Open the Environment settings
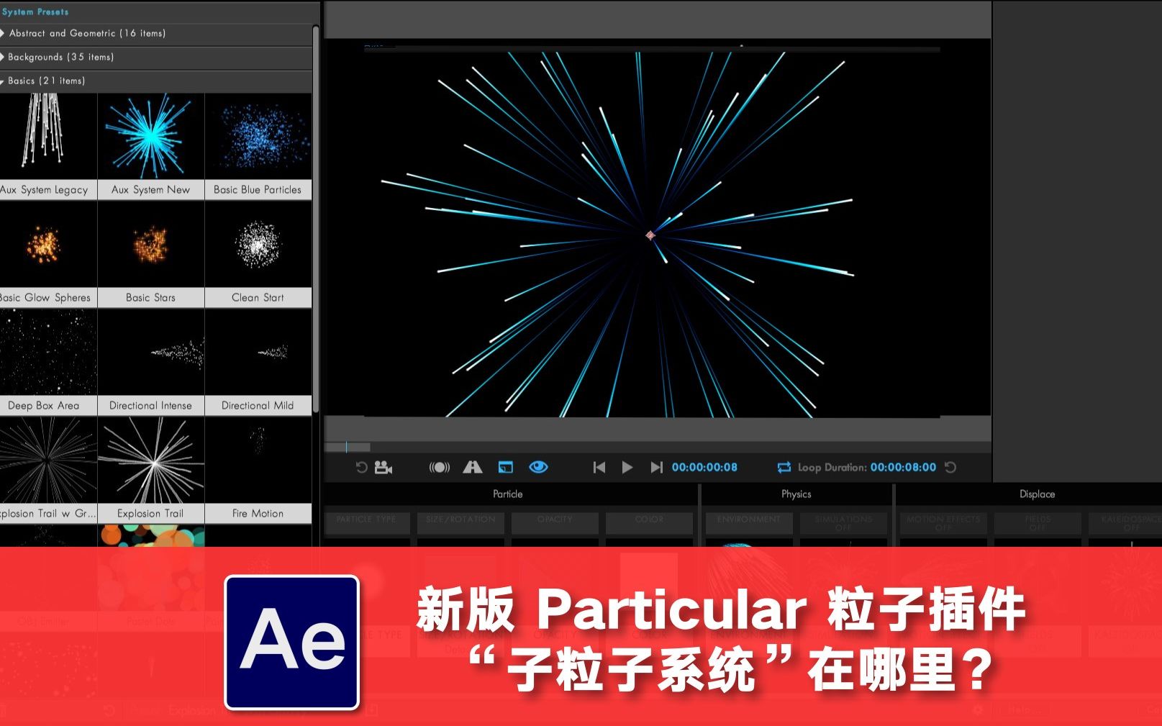Image resolution: width=1162 pixels, height=726 pixels. [748, 522]
